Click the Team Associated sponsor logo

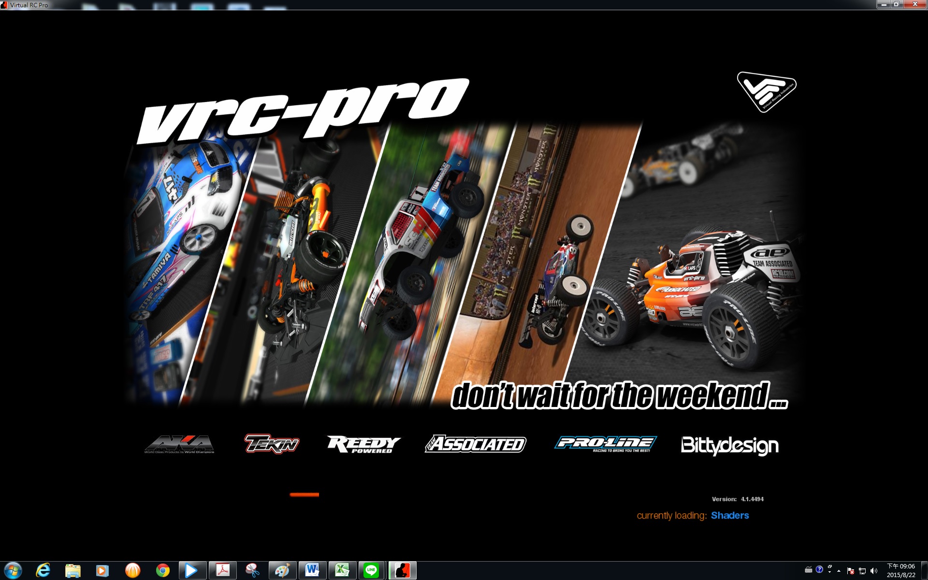tap(476, 444)
